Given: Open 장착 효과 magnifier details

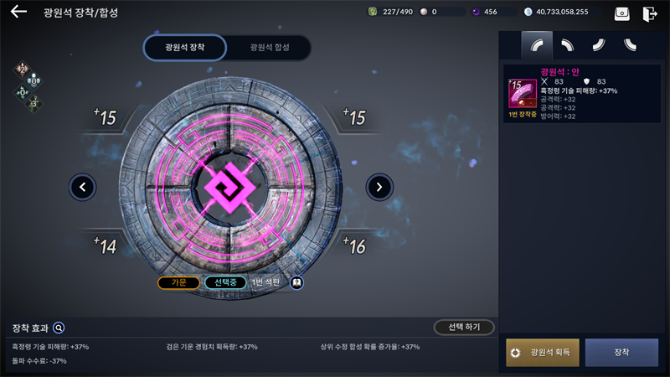Looking at the screenshot, I should point(59,328).
